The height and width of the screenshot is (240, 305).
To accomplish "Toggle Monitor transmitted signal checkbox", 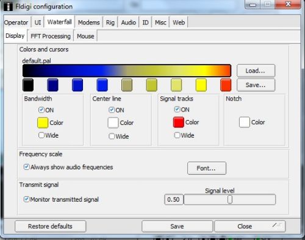I will point(26,199).
